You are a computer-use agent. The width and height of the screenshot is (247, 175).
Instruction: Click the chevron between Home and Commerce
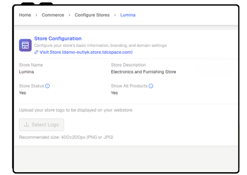coord(37,15)
